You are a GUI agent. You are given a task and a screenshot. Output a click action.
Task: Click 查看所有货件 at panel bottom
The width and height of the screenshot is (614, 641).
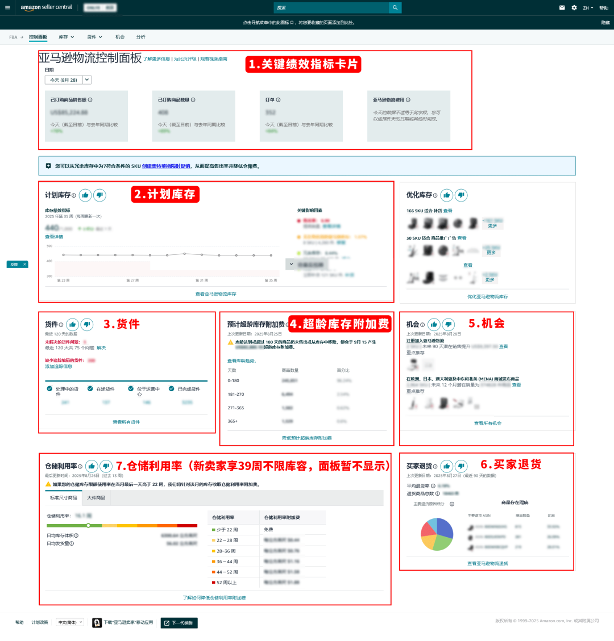pos(126,423)
